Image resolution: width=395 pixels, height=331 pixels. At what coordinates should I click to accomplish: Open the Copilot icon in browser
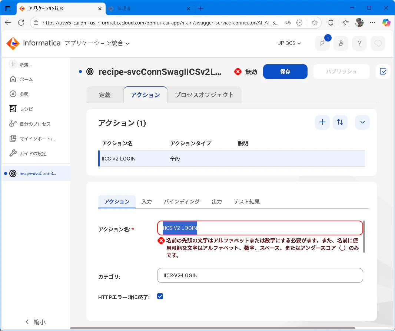coord(386,23)
